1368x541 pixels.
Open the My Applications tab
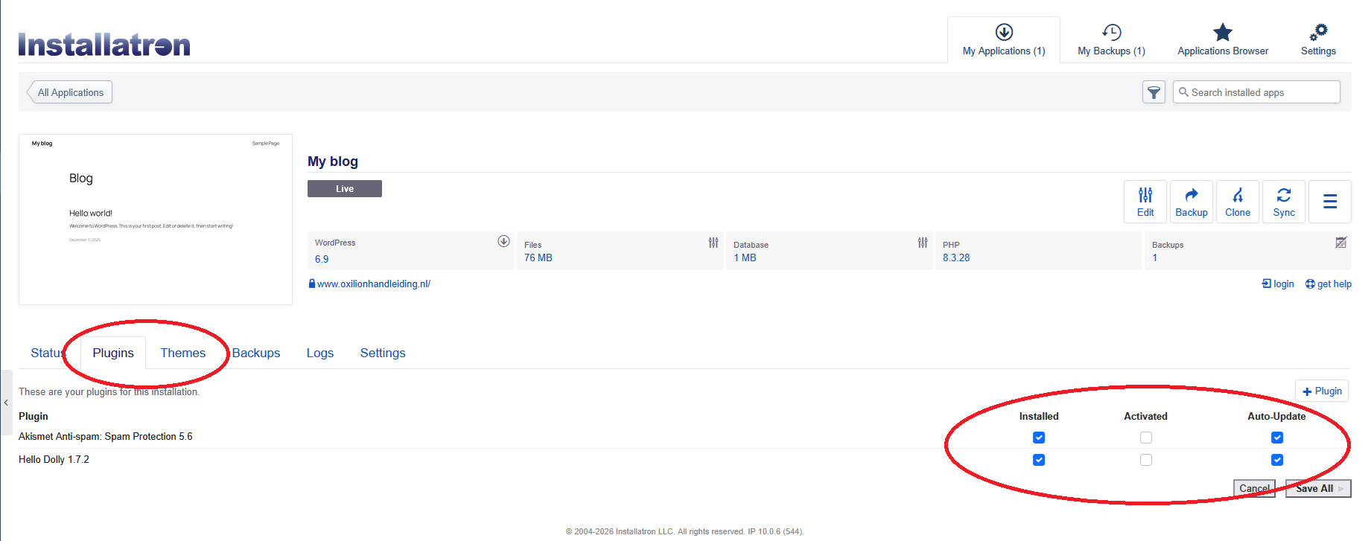pos(1003,40)
